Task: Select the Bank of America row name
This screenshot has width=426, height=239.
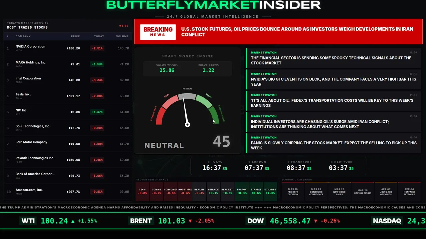Action: (35, 174)
